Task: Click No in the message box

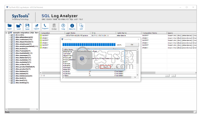Action: pos(117,67)
